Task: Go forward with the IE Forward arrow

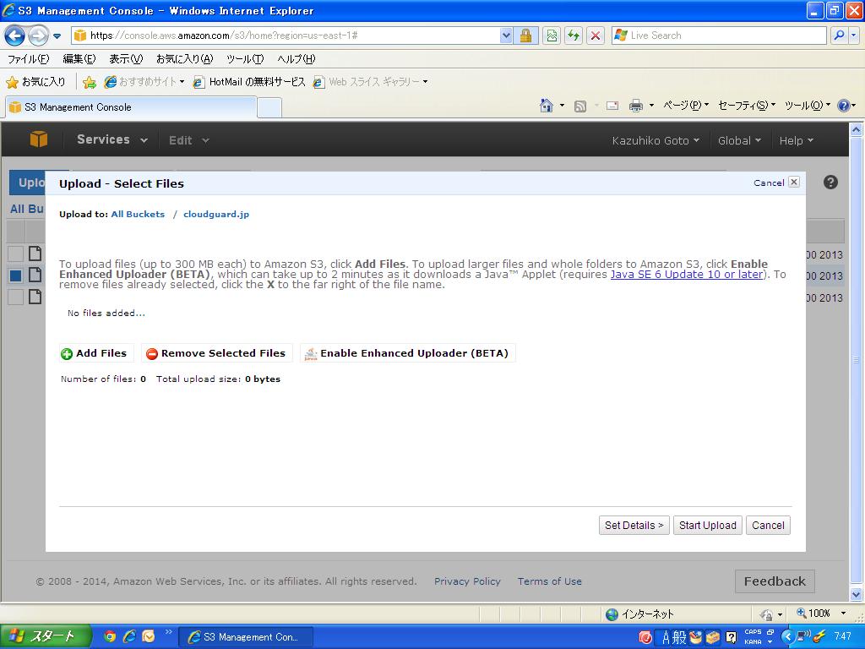Action: [37, 35]
